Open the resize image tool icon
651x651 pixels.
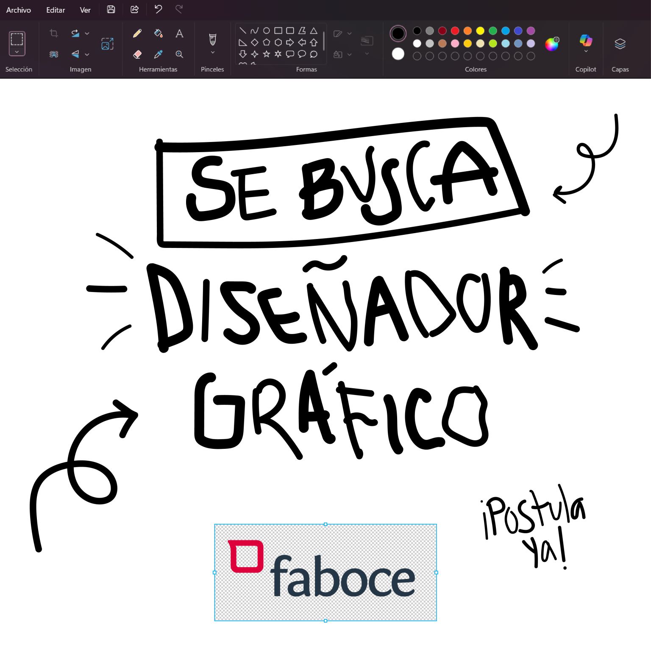point(107,44)
